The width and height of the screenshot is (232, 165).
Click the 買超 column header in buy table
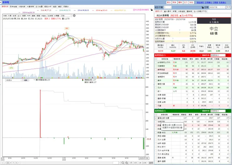point(185,59)
